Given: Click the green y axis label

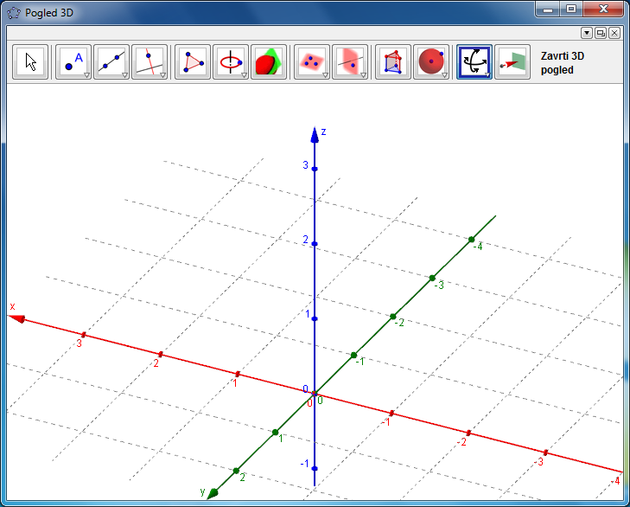Looking at the screenshot, I should tap(202, 491).
